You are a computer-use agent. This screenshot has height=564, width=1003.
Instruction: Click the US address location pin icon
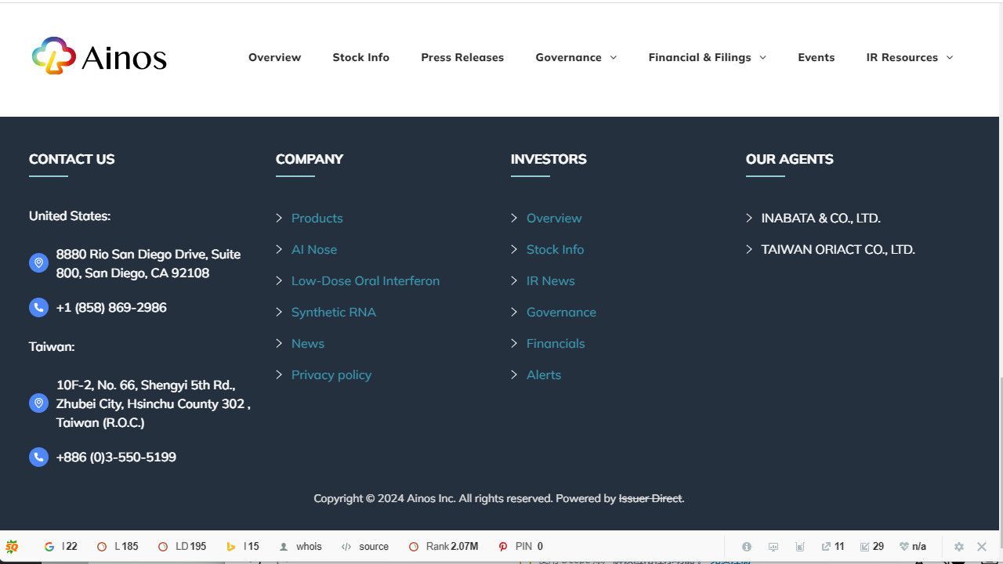[x=38, y=263]
